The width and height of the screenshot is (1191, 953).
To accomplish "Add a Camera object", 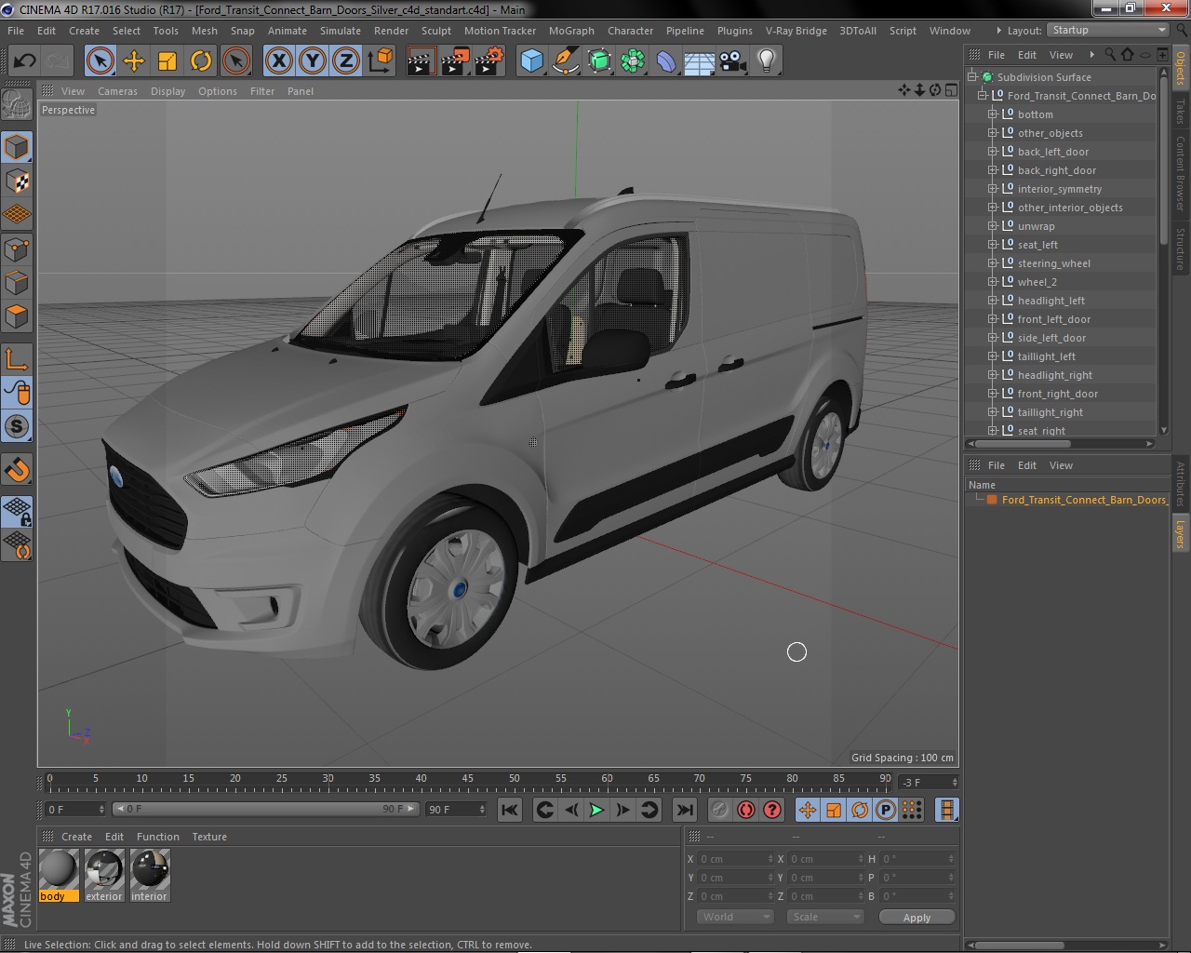I will pos(733,61).
